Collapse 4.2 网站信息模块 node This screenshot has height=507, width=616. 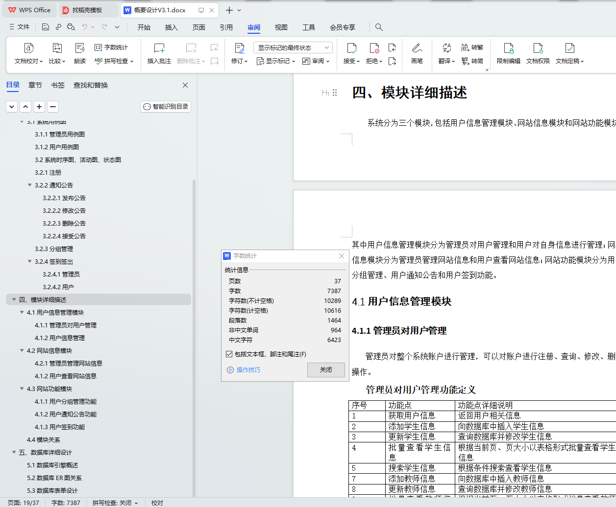click(22, 350)
